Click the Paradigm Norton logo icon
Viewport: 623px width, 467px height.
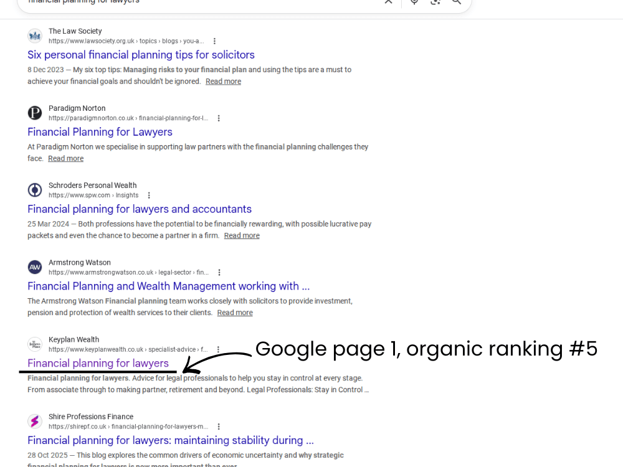pos(35,113)
